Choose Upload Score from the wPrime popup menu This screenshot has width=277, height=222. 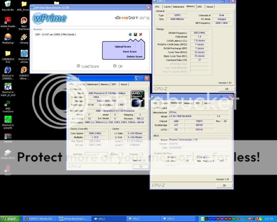click(x=123, y=47)
